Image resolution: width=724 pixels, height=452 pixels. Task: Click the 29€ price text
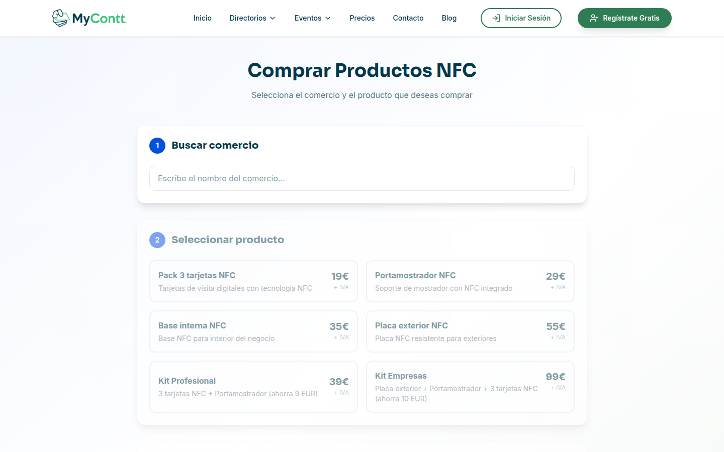click(x=556, y=276)
